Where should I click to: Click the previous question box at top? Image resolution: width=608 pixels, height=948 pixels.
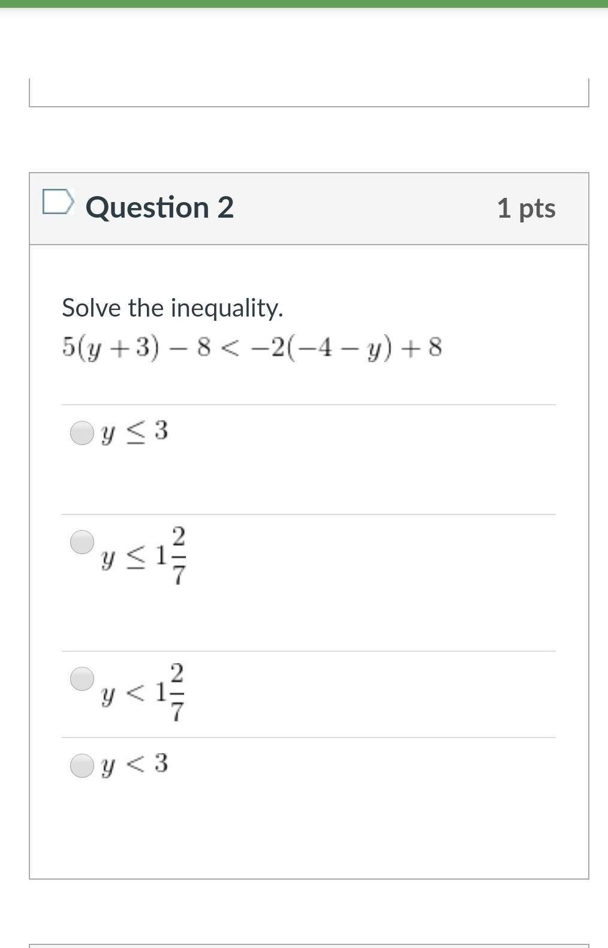[309, 92]
